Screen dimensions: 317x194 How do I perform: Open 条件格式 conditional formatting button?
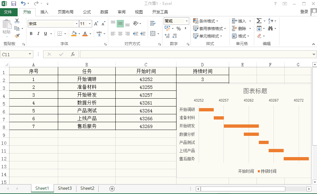click(x=207, y=21)
